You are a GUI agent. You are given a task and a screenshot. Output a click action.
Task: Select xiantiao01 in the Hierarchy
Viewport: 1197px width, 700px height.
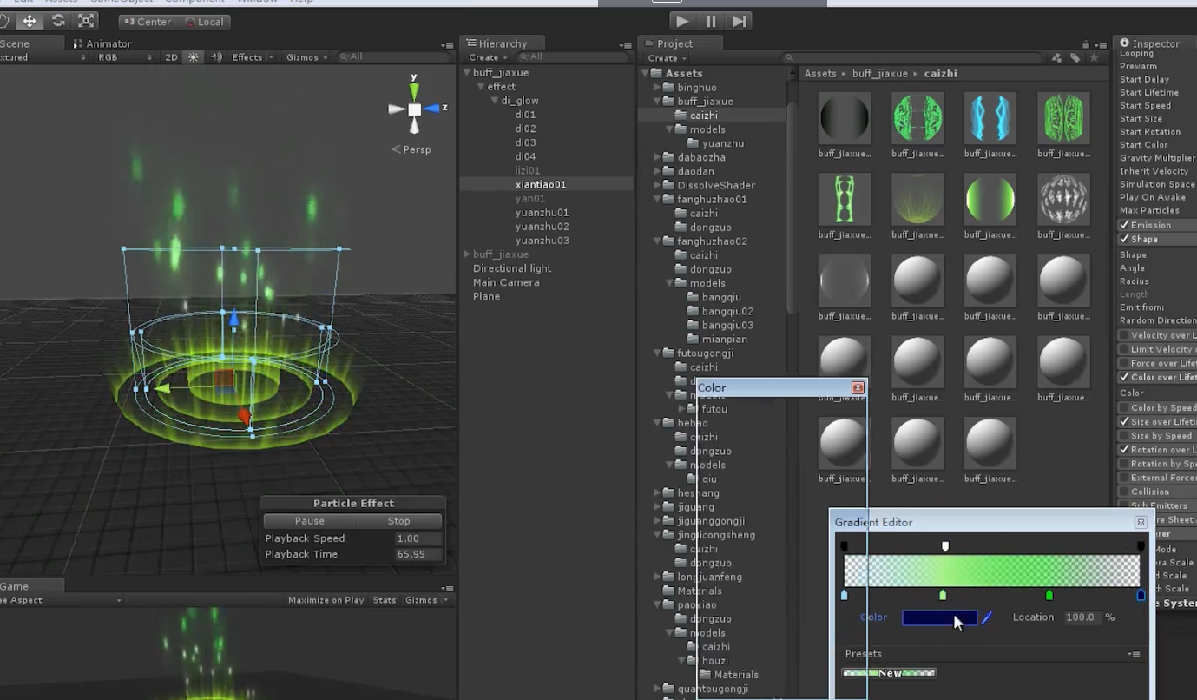click(541, 185)
